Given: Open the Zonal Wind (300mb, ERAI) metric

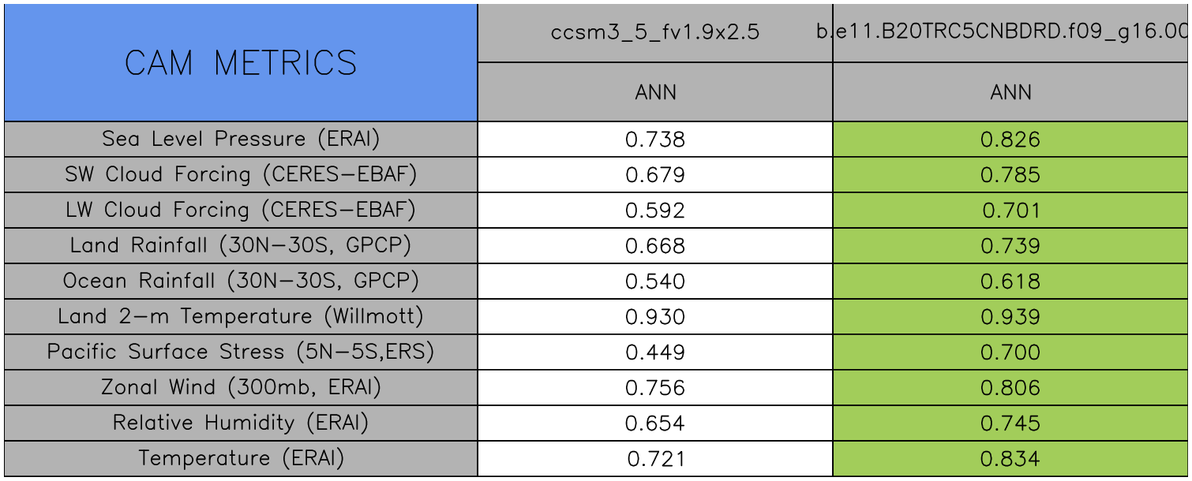Looking at the screenshot, I should tap(241, 388).
